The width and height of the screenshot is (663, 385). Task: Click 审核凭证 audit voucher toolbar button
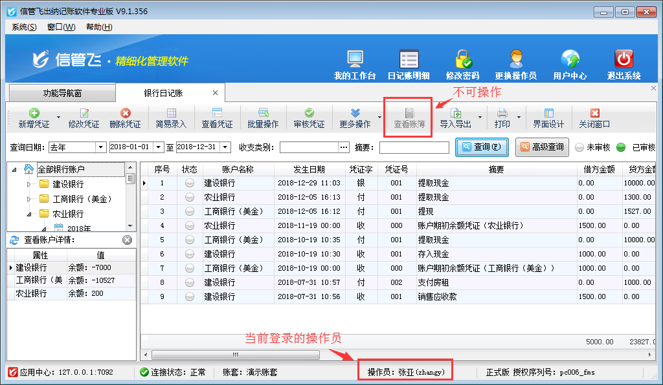[309, 118]
